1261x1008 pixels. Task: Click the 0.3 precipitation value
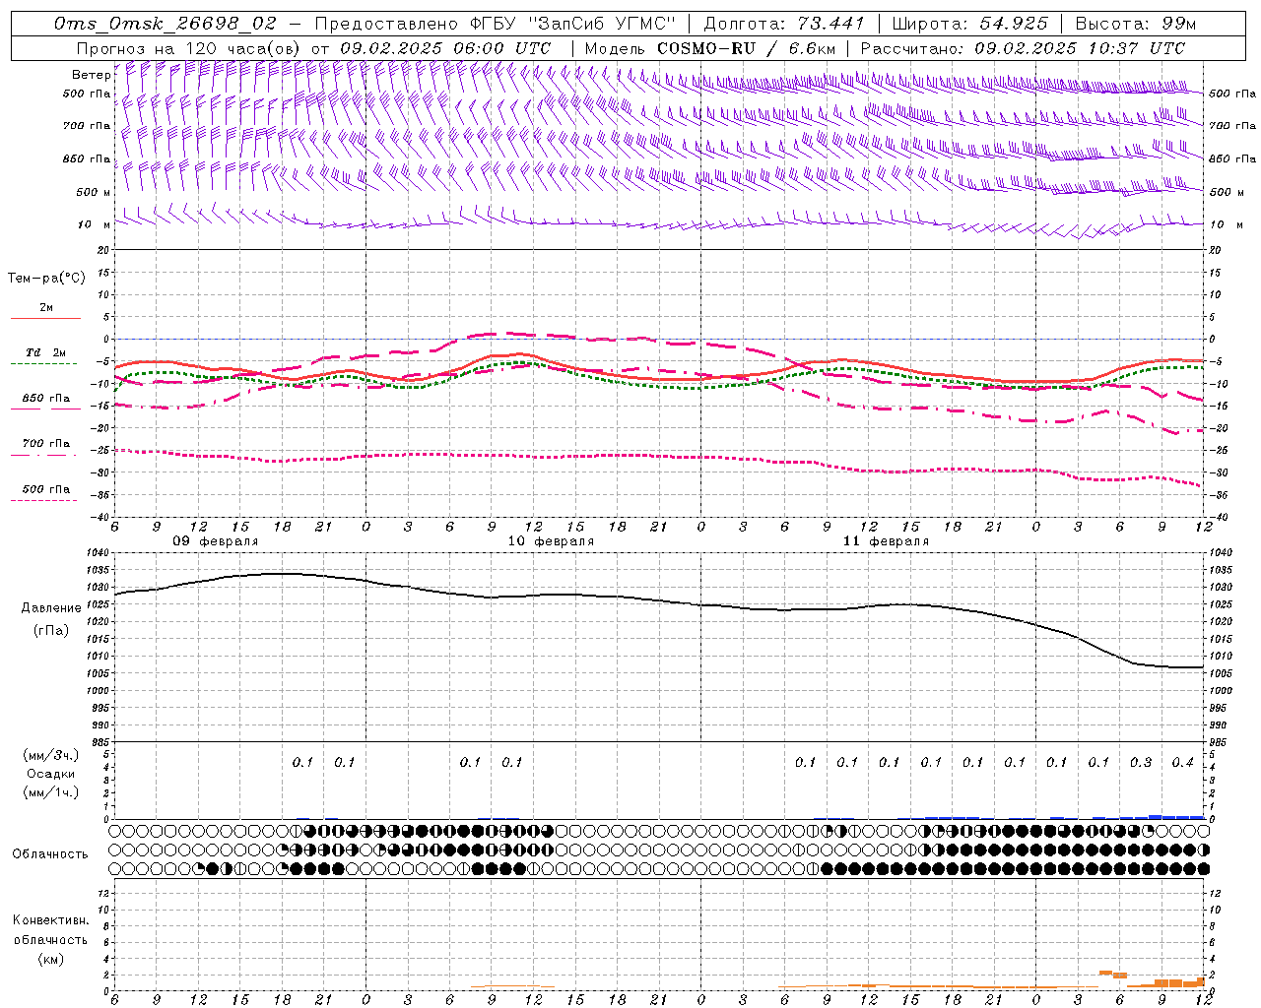[1141, 763]
